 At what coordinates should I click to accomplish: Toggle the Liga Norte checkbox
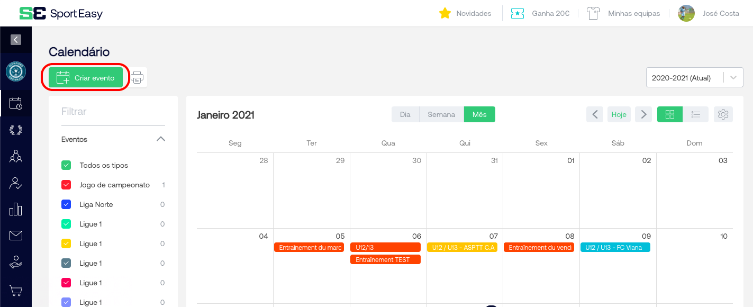pyautogui.click(x=66, y=204)
